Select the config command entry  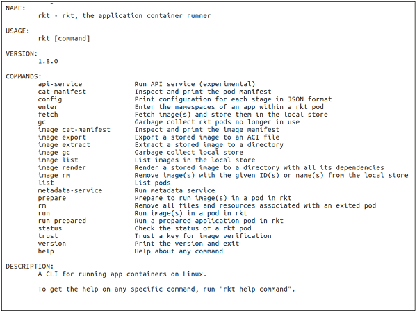[x=50, y=99]
